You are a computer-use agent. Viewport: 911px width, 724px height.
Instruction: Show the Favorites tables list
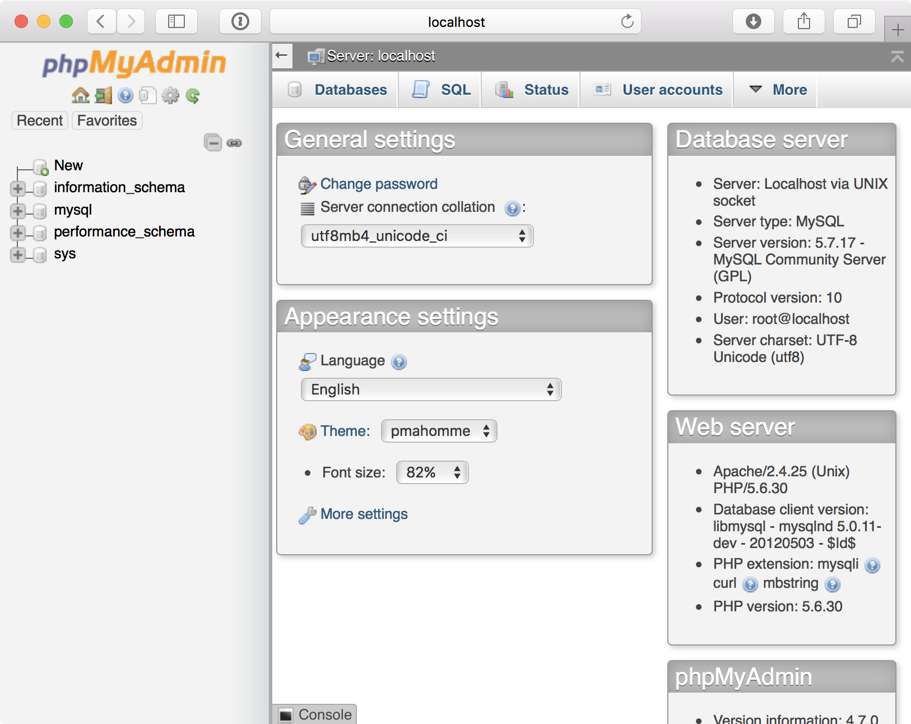click(x=107, y=120)
